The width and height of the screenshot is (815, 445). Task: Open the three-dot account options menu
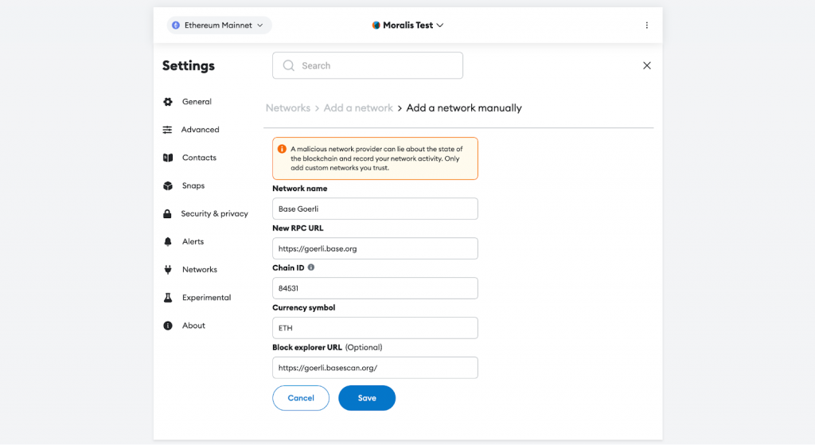click(x=646, y=25)
